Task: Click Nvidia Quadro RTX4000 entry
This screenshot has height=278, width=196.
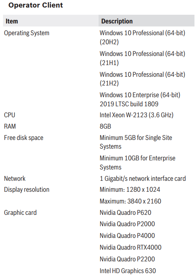Action: [131, 247]
